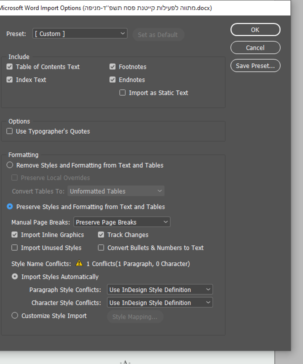The image size is (303, 364).
Task: Toggle Import Inline Graphics checkbox
Action: (14, 234)
